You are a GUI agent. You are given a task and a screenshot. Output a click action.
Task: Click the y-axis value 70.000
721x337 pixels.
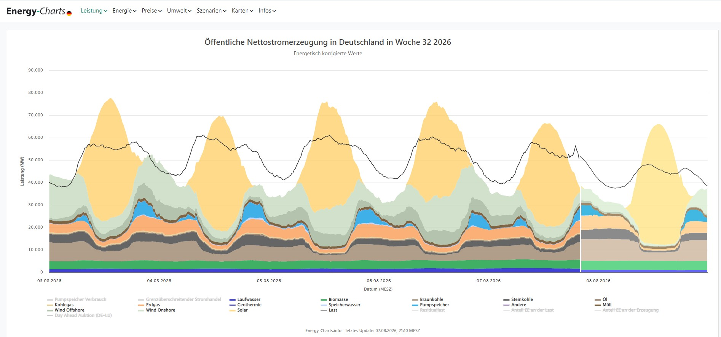36,115
